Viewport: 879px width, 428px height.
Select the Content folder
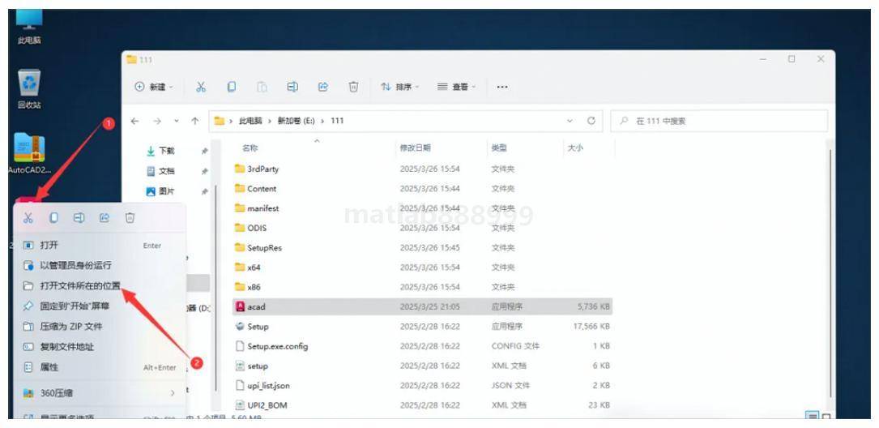[422, 189]
